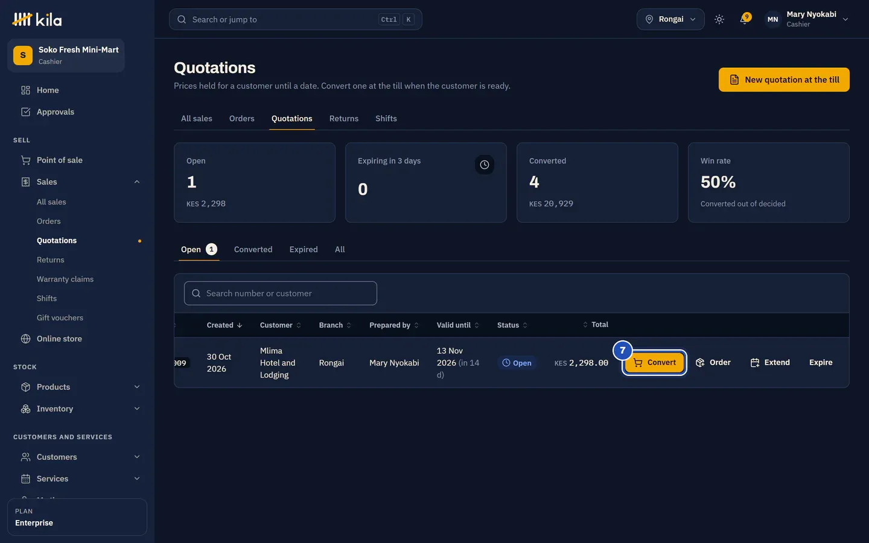Switch to the Orders tab
The height and width of the screenshot is (543, 869).
pyautogui.click(x=242, y=118)
